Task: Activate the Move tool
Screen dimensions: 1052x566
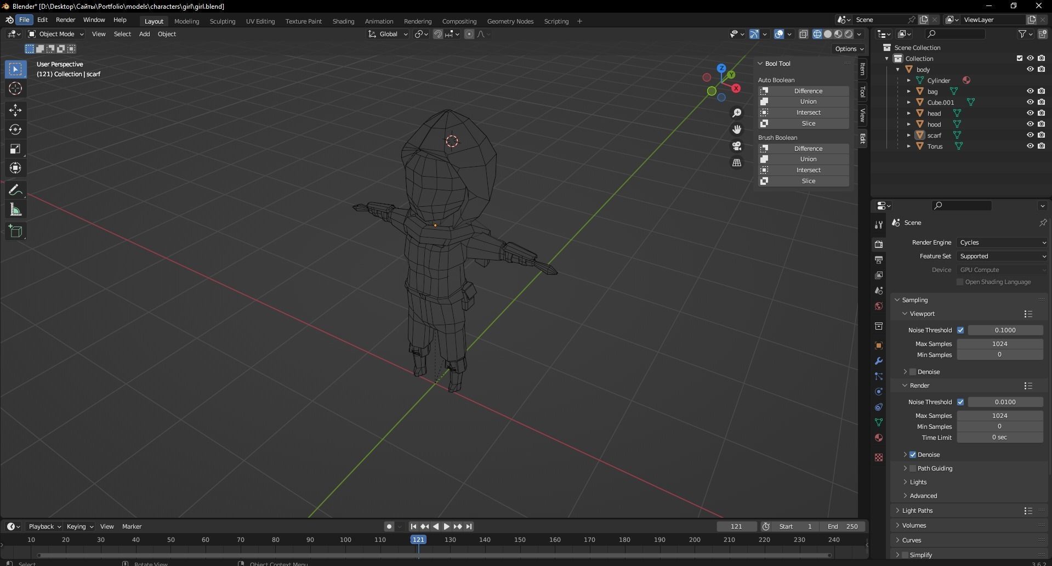Action: [15, 110]
